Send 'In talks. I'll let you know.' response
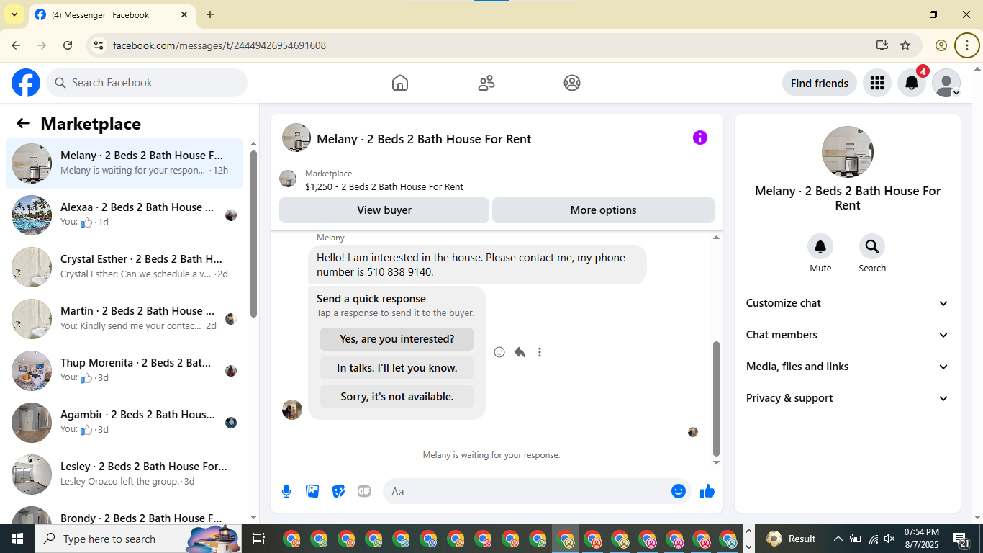983x553 pixels. click(397, 368)
